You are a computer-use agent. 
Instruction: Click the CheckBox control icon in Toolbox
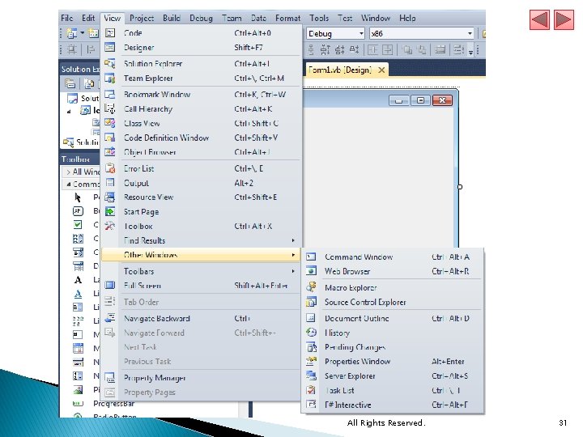(x=78, y=224)
